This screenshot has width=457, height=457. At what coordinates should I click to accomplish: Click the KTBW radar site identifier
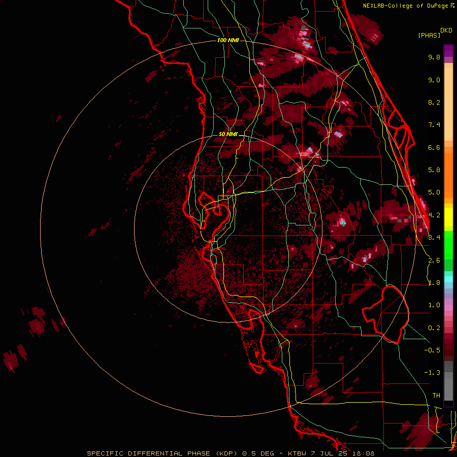298,453
